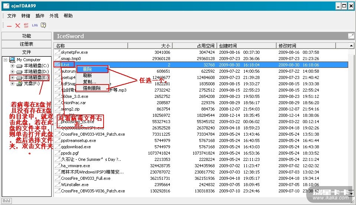This screenshot has width=356, height=205.
Task: Click file icon beside skynetpfw.exe
Action: pyautogui.click(x=58, y=52)
